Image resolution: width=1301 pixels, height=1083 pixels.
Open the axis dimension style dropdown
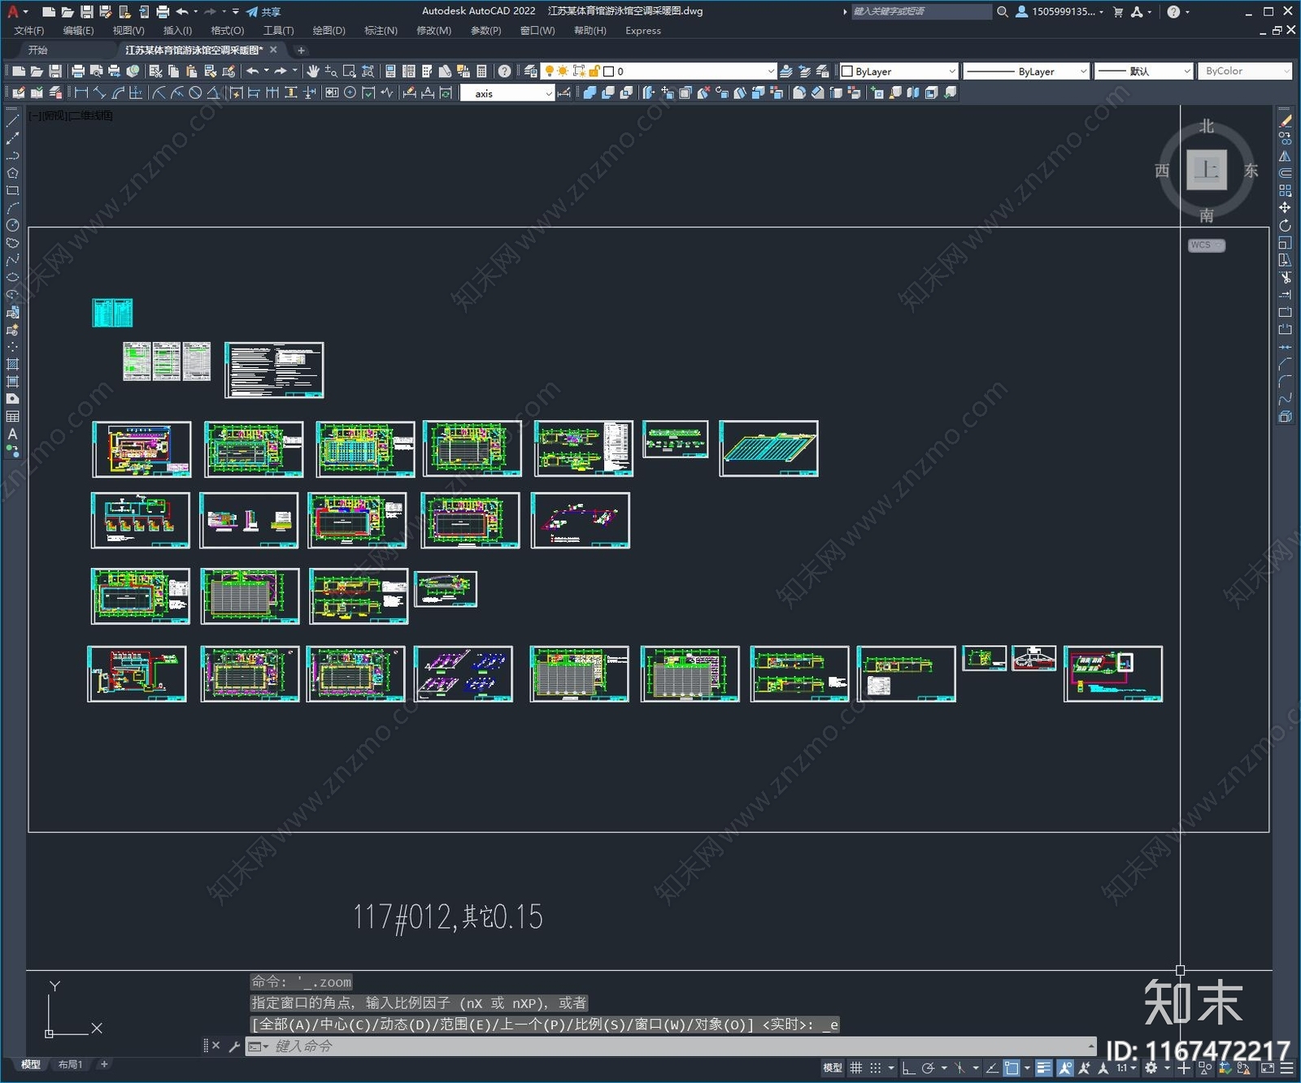click(507, 93)
